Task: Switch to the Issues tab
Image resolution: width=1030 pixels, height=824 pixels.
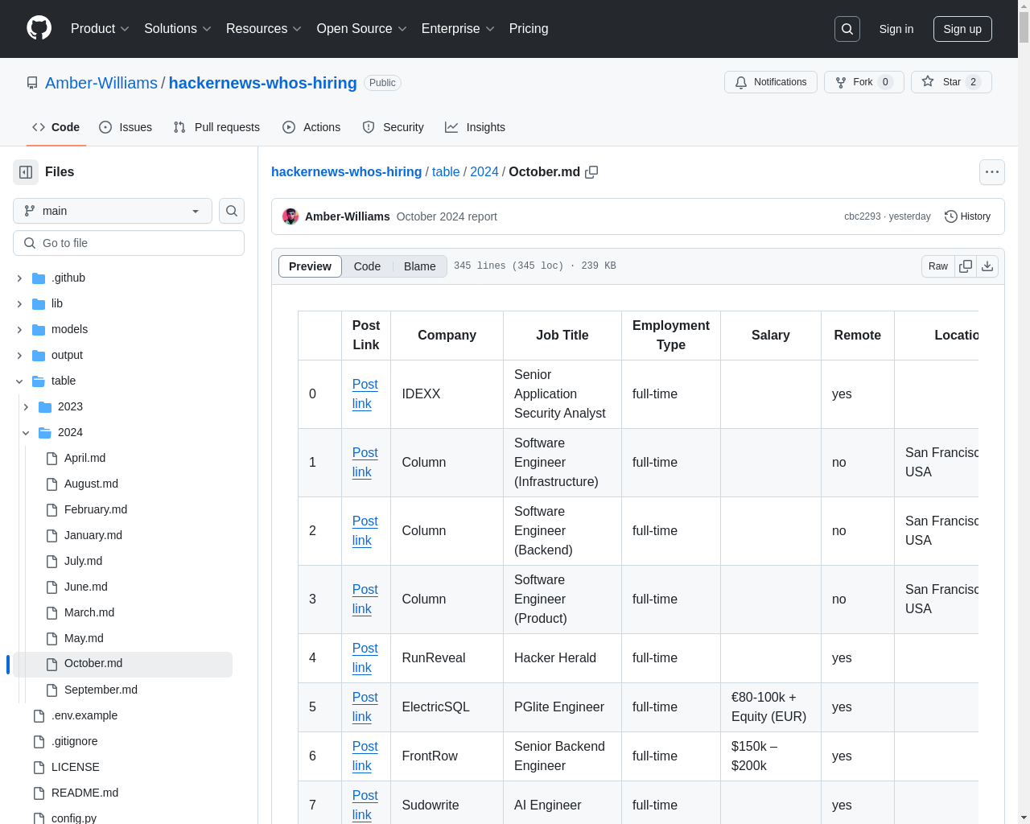Action: 126,127
